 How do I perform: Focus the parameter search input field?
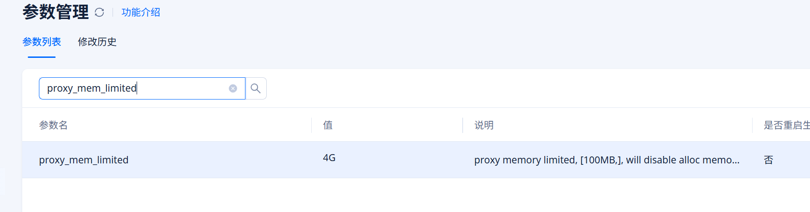point(134,88)
